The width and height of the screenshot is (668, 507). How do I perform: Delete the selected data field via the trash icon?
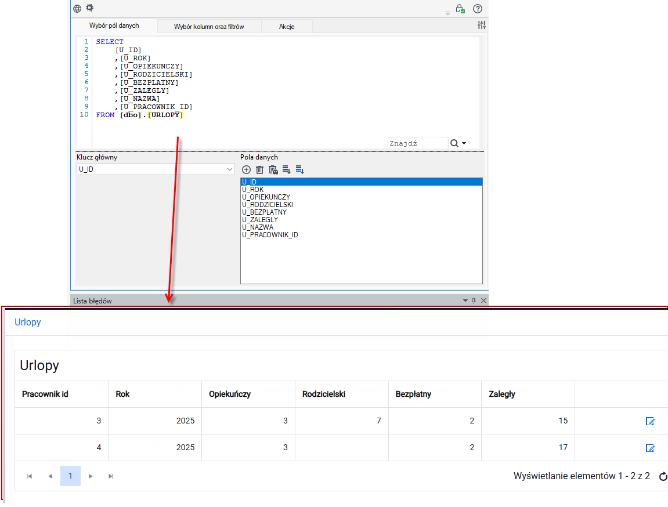pos(259,170)
